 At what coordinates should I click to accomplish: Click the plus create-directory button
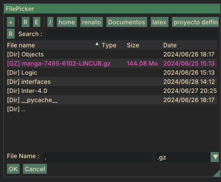point(11,22)
